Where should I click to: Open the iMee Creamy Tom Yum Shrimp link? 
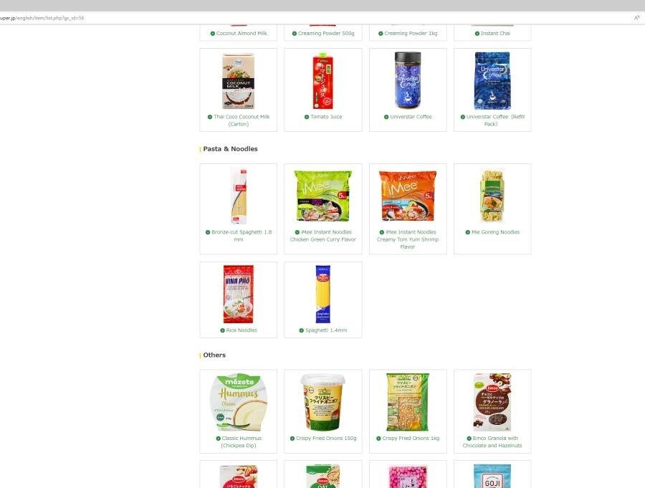pyautogui.click(x=408, y=239)
